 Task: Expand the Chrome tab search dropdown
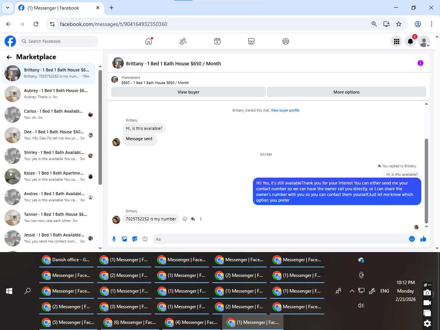[8, 8]
